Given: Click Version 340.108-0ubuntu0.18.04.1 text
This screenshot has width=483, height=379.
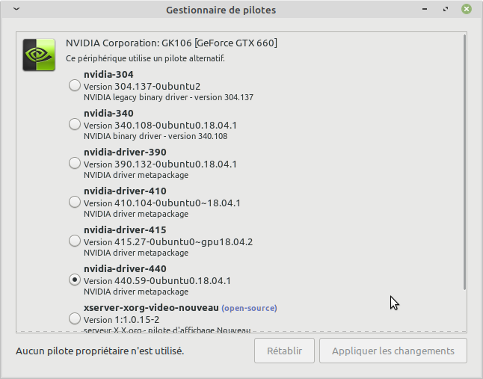Looking at the screenshot, I should (160, 126).
